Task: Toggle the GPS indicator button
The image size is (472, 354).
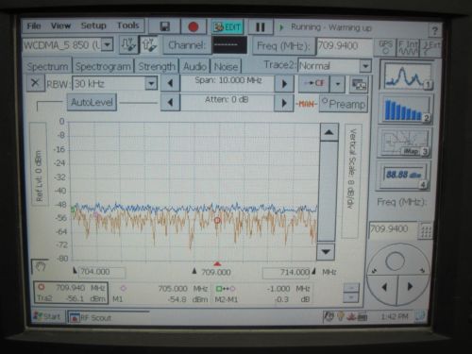Action: (385, 47)
